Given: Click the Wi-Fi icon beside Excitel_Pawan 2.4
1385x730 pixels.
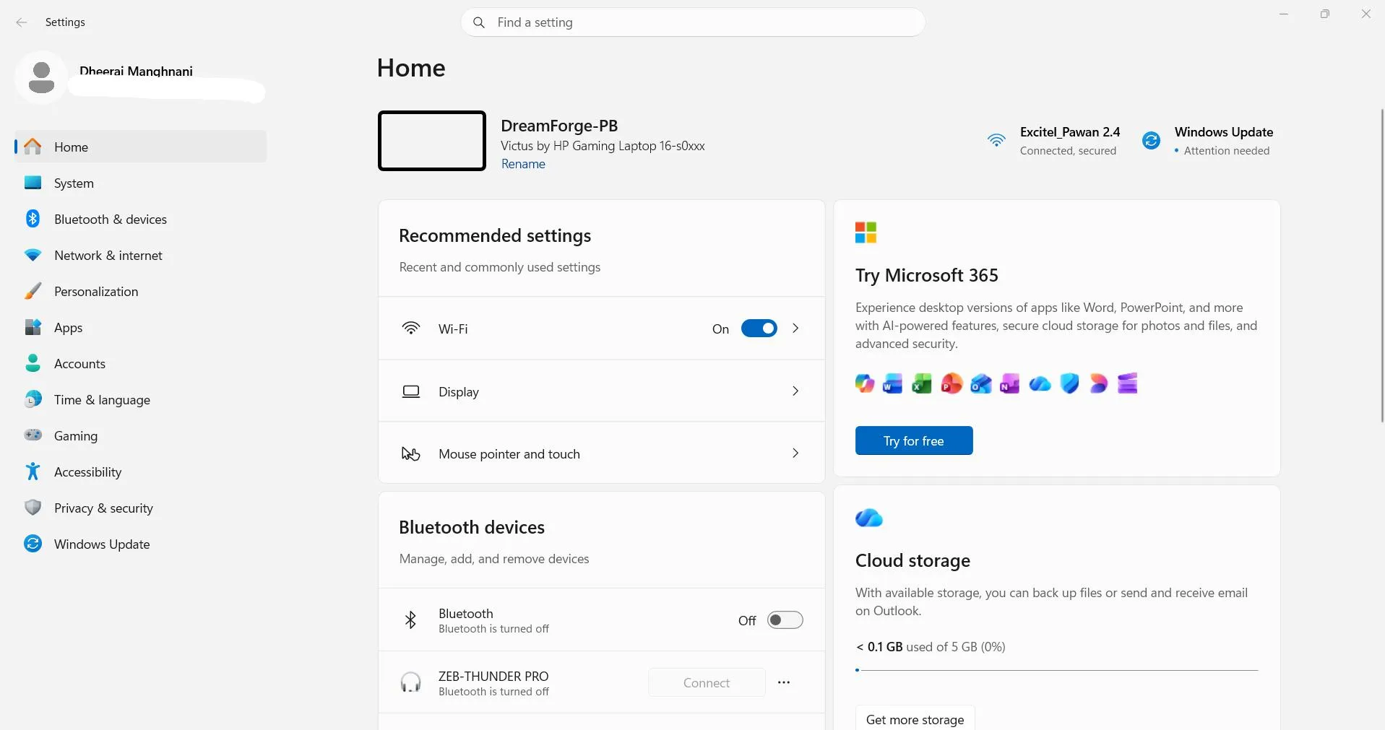Looking at the screenshot, I should [996, 140].
